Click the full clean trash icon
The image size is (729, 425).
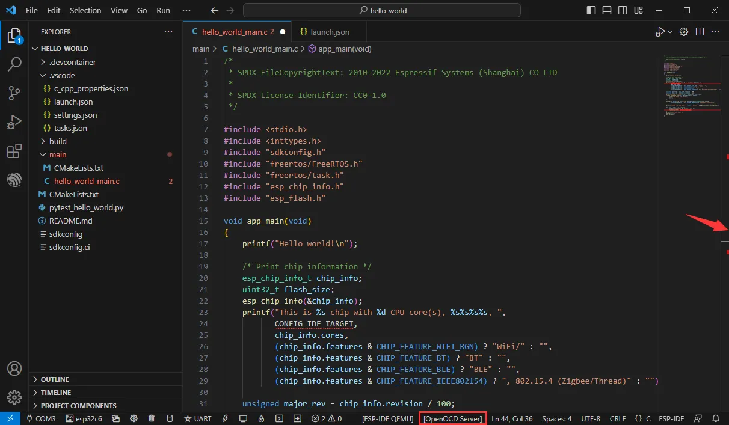coord(152,418)
